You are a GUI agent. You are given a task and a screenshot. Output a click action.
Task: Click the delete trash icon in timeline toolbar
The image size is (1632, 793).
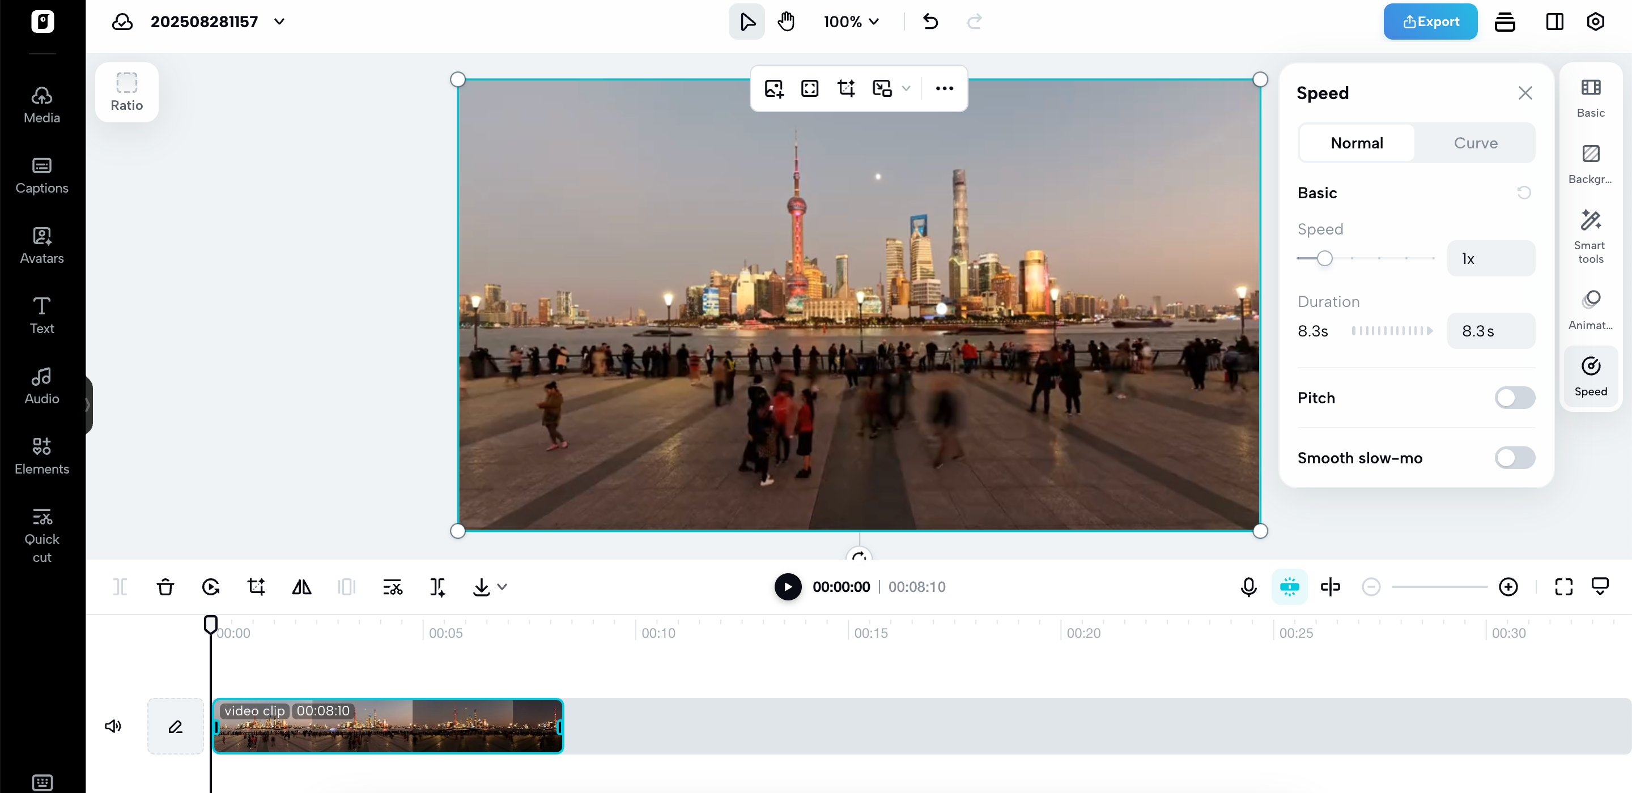tap(165, 587)
